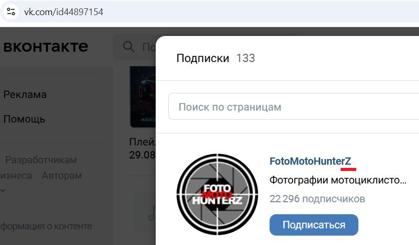Subscribe with the Подписаться button
419x245 pixels.
(x=313, y=225)
